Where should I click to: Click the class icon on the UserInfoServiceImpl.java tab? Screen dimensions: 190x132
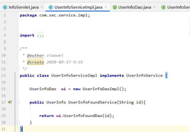pyautogui.click(x=51, y=7)
